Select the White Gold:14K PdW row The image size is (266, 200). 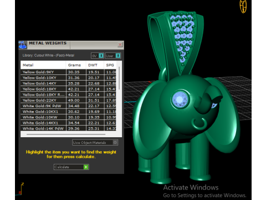68,128
